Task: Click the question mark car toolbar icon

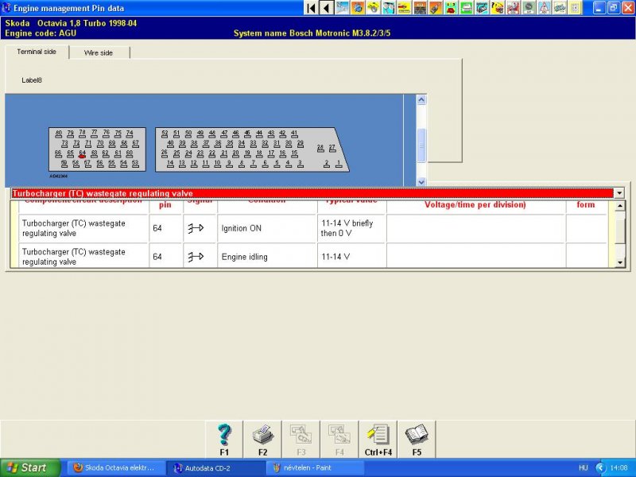Action: point(498,8)
